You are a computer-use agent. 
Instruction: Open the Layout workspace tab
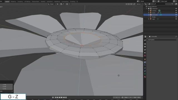pos(7,2)
